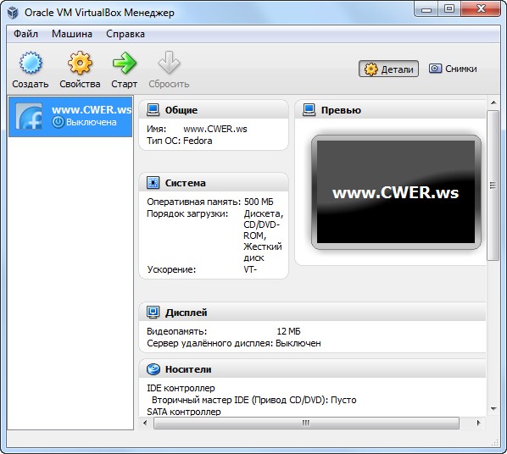Click the power-off status icon beside Выключена
Screen dimensions: 507x454
coord(58,122)
